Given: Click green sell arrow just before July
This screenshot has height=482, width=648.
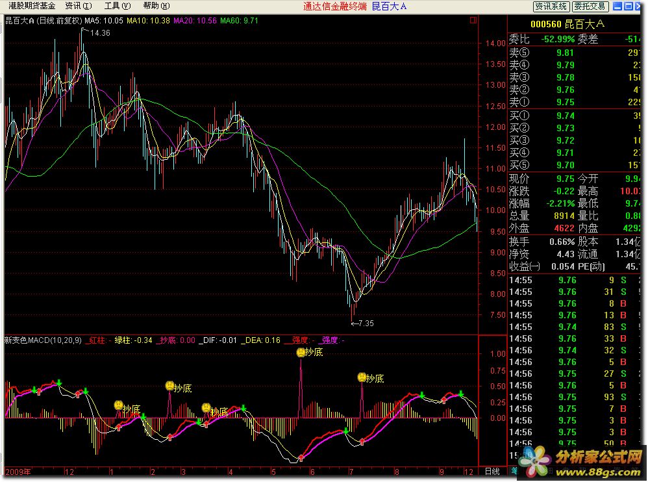Looking at the screenshot, I should point(346,431).
